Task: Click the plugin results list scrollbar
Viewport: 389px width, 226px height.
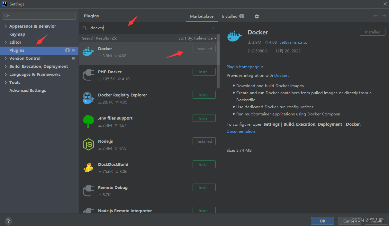Action: [x=219, y=61]
